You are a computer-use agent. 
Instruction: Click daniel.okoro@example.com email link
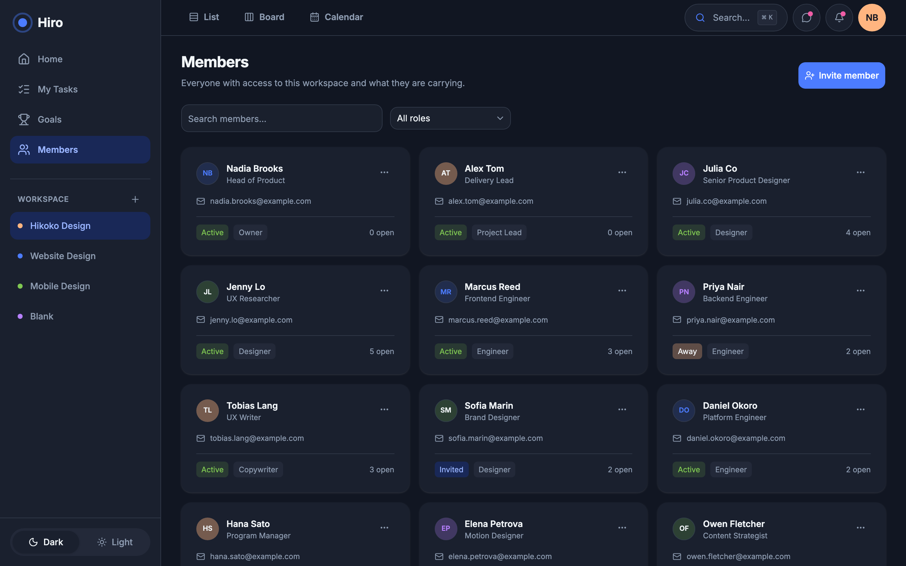736,438
